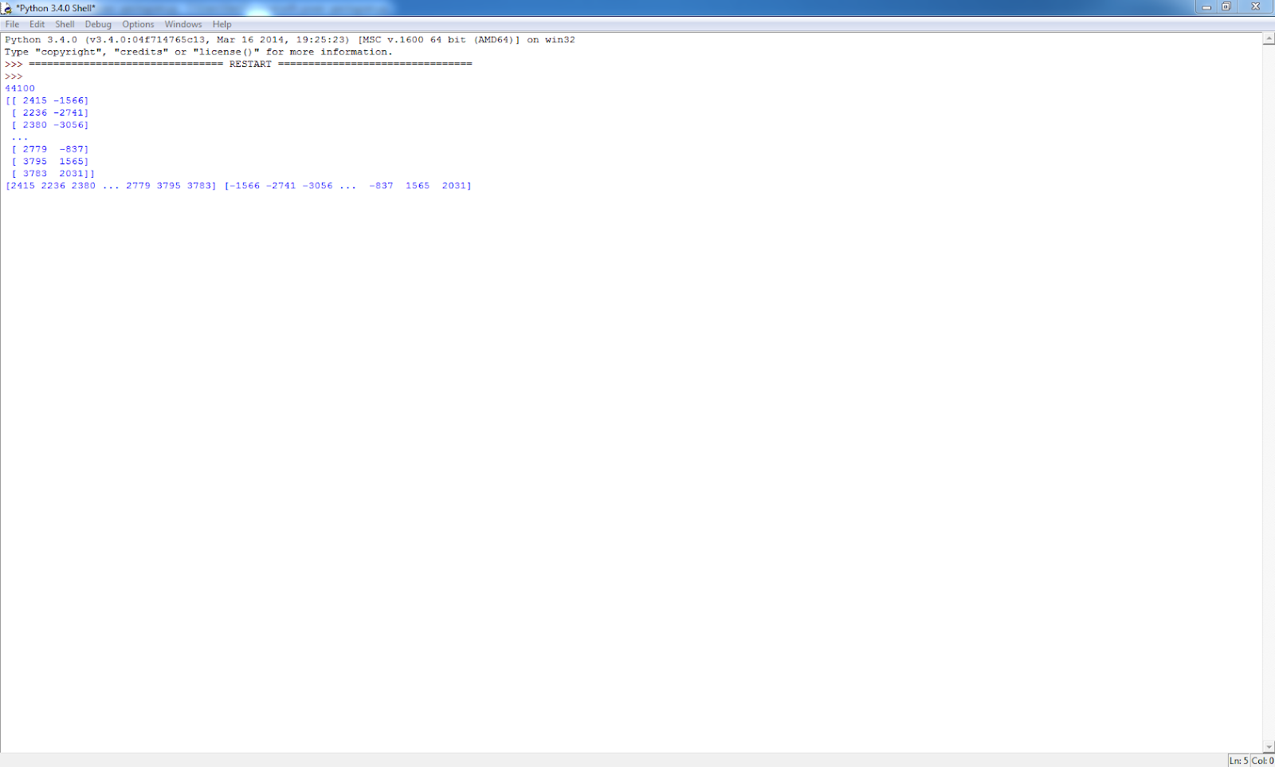
Task: Click the Col: 0 status indicator
Action: click(x=1262, y=761)
